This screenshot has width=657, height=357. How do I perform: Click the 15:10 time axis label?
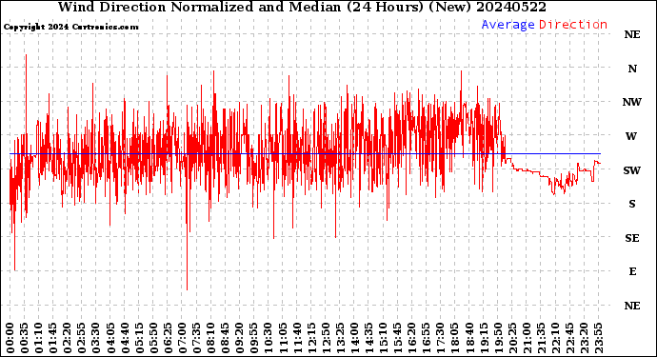[383, 338]
